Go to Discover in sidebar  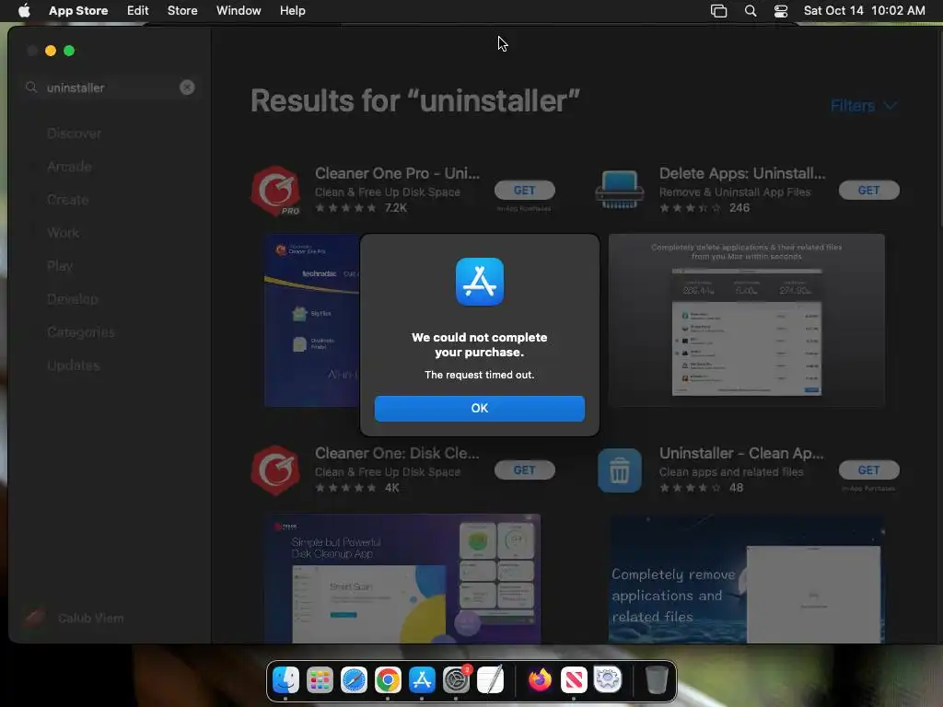pyautogui.click(x=74, y=133)
